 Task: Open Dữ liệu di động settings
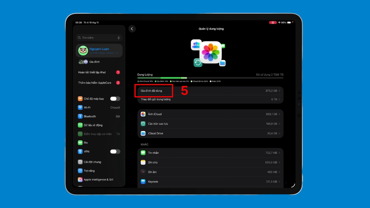tap(99, 125)
